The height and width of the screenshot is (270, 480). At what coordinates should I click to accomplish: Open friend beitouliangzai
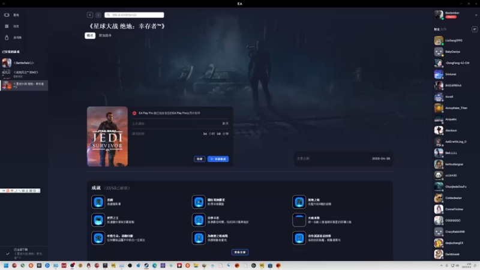(455, 164)
